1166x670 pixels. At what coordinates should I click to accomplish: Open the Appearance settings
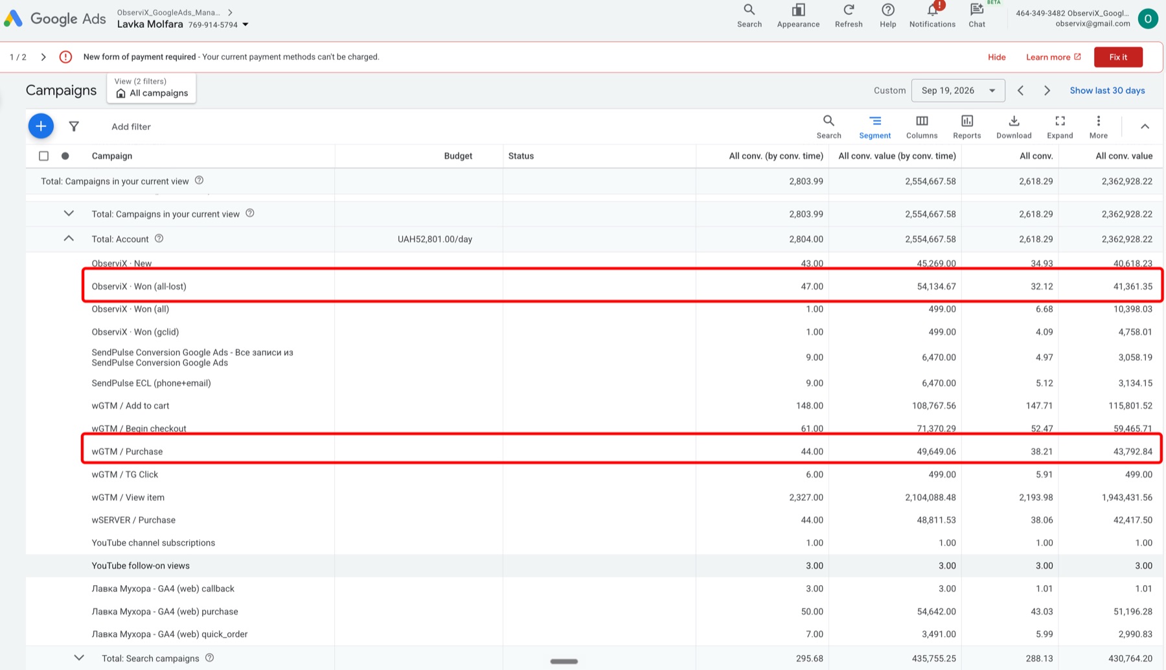[x=798, y=16]
